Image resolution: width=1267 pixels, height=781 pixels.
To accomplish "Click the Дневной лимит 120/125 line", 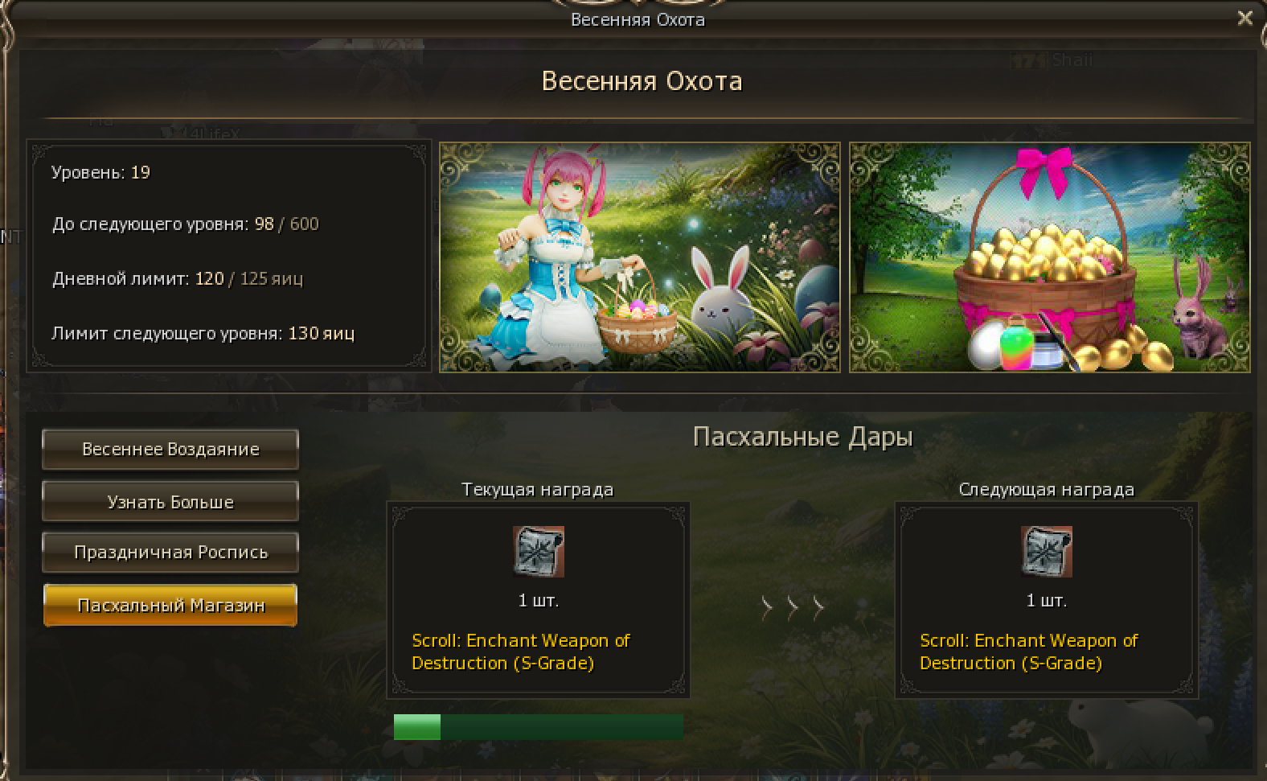I will (178, 279).
